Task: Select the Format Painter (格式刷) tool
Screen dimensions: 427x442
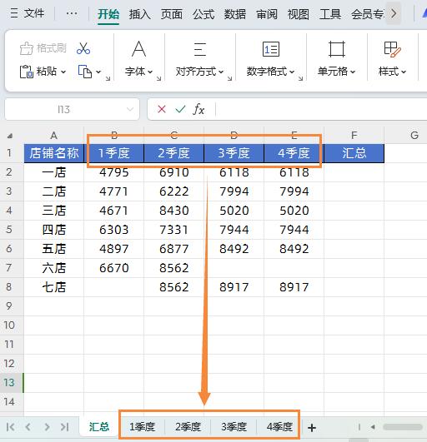Action: [43, 48]
